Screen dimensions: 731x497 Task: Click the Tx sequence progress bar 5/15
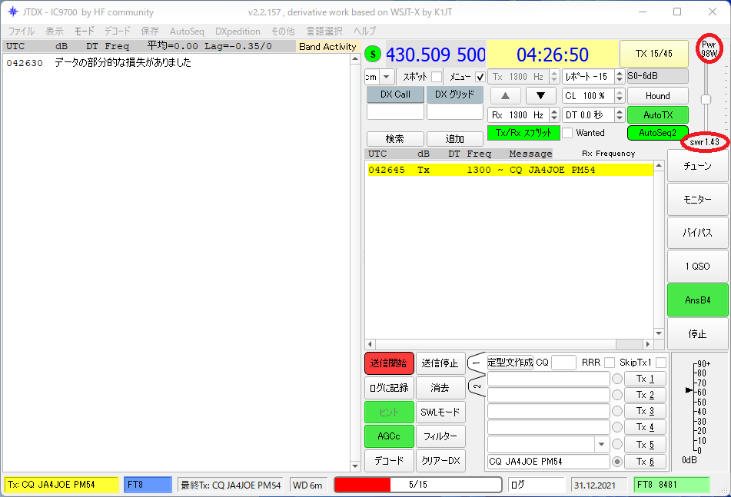click(417, 485)
